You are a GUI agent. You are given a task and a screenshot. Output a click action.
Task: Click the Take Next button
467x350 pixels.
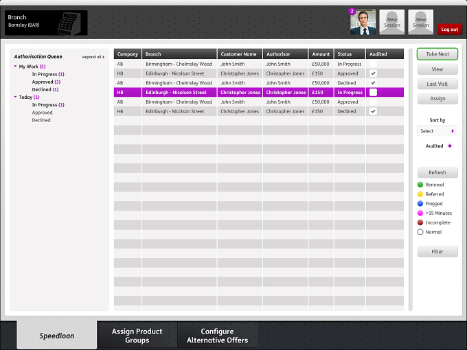click(x=437, y=54)
